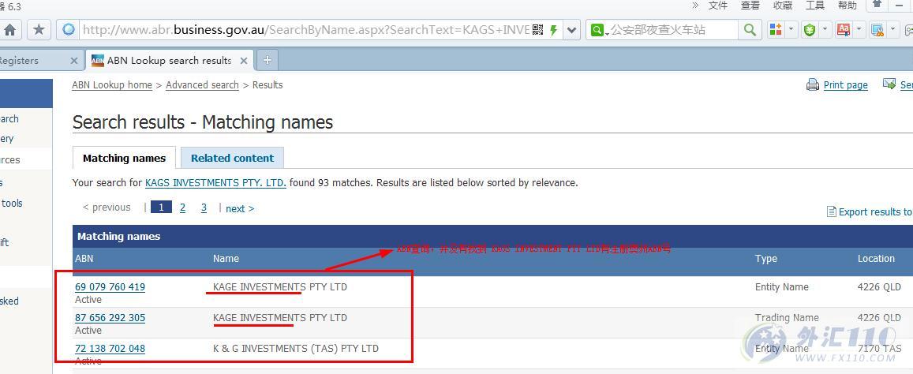The height and width of the screenshot is (374, 913).
Task: Open ABN 69 079 760 419
Action: click(110, 287)
